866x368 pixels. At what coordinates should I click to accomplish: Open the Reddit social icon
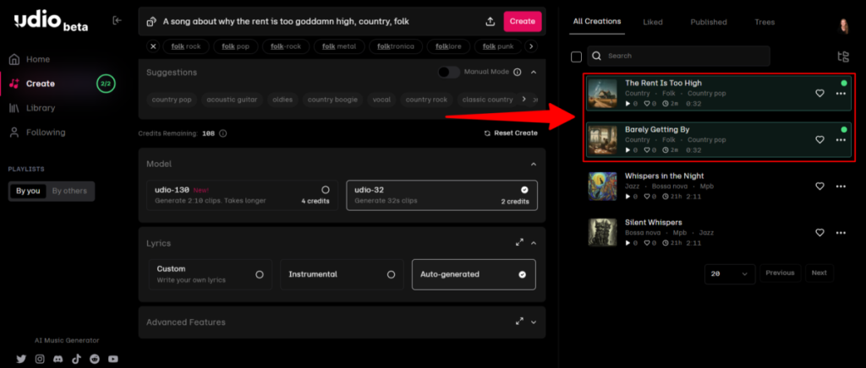click(95, 360)
